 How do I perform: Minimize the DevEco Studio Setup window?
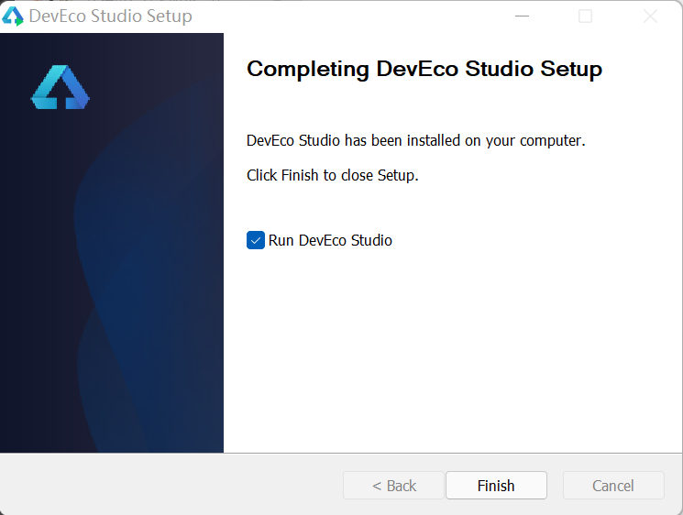522,16
